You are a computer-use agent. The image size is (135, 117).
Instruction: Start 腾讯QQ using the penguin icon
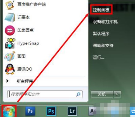[10, 69]
